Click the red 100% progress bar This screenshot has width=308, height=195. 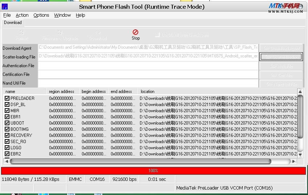153,171
